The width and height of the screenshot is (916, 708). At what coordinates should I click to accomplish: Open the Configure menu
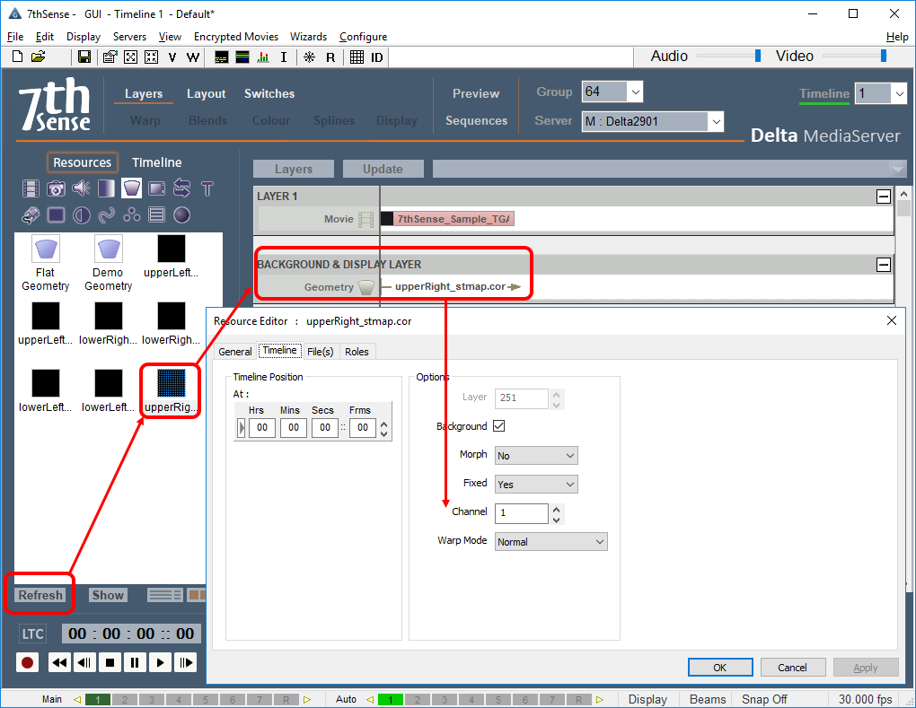[x=363, y=36]
